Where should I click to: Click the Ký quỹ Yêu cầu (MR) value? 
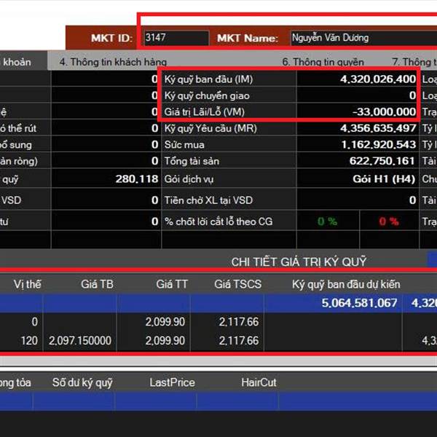357,128
